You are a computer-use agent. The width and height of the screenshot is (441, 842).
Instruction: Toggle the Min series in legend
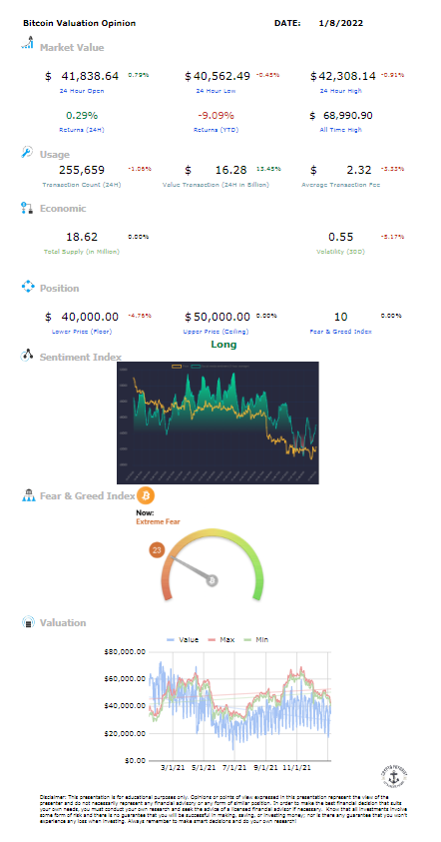click(254, 639)
